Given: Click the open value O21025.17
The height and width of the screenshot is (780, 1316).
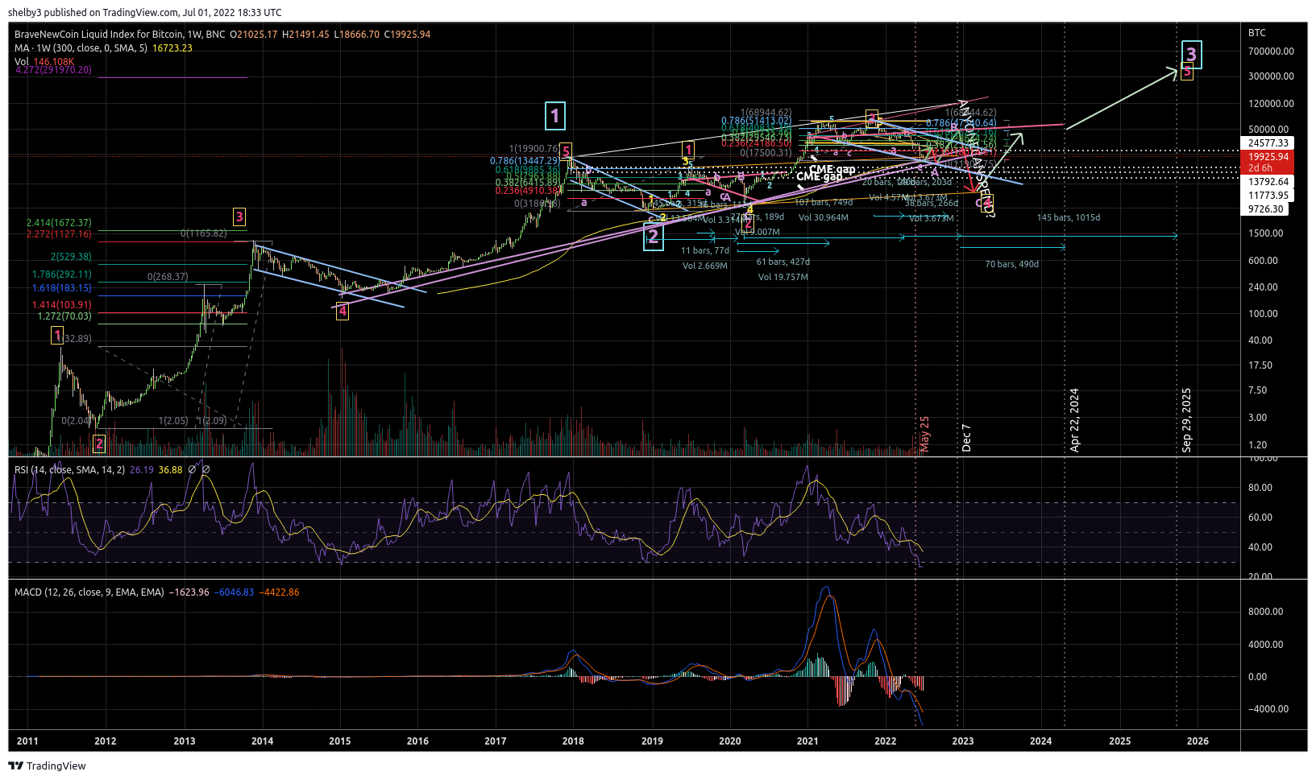Looking at the screenshot, I should tap(254, 35).
